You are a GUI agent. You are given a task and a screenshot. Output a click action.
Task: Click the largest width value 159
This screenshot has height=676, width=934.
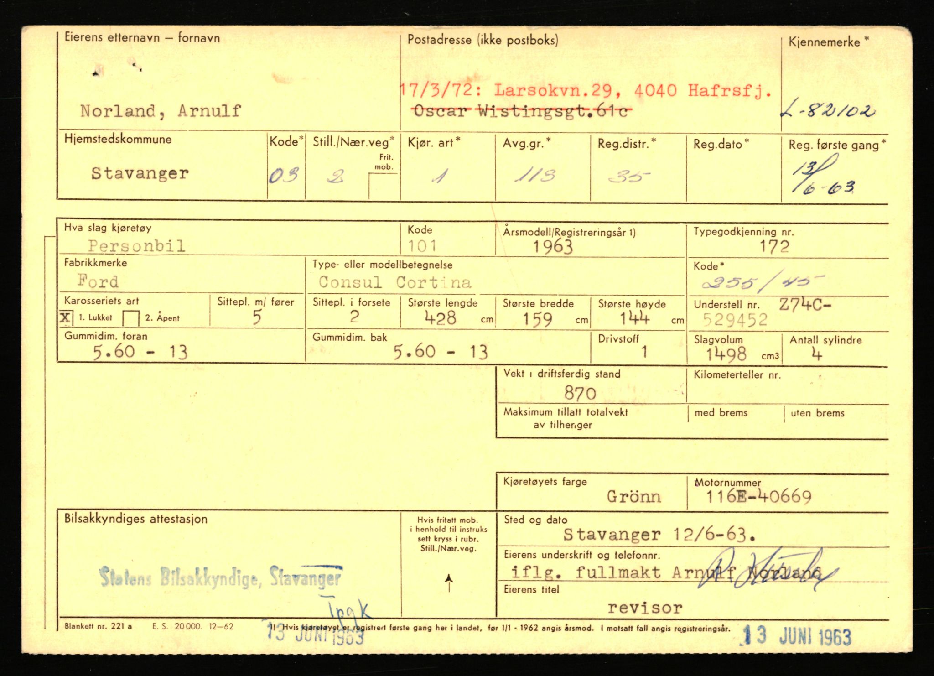[538, 319]
